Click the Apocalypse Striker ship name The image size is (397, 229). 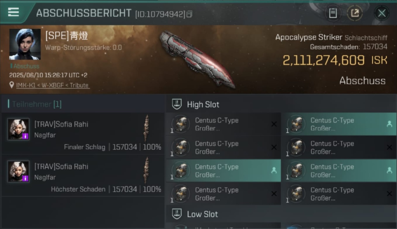(x=309, y=37)
